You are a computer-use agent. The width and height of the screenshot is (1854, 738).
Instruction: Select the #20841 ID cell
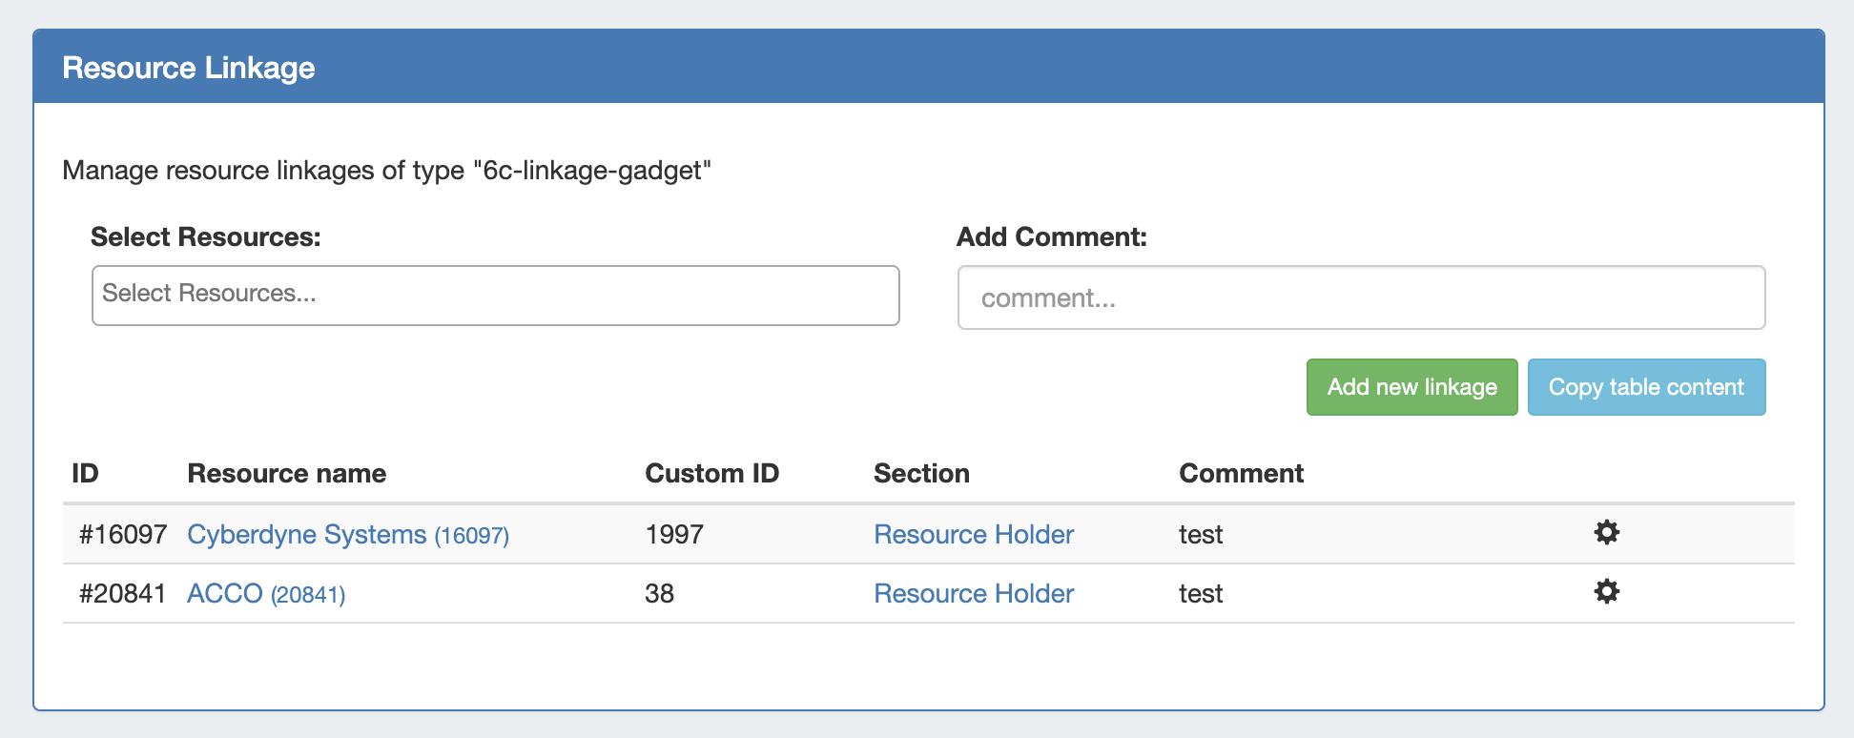(122, 593)
